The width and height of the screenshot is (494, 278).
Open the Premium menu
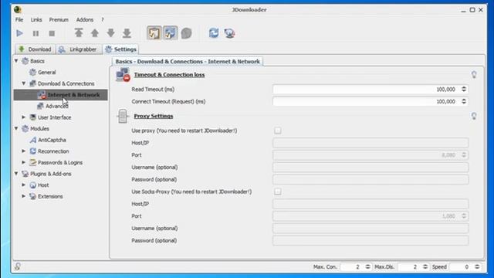pos(59,19)
